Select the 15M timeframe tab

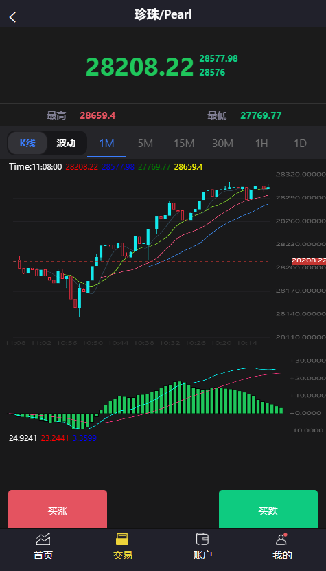[184, 144]
